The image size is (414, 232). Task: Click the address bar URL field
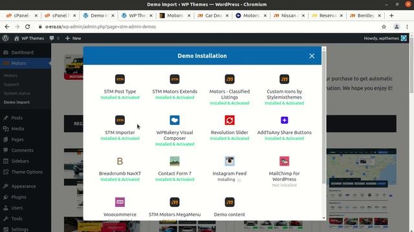click(x=100, y=26)
